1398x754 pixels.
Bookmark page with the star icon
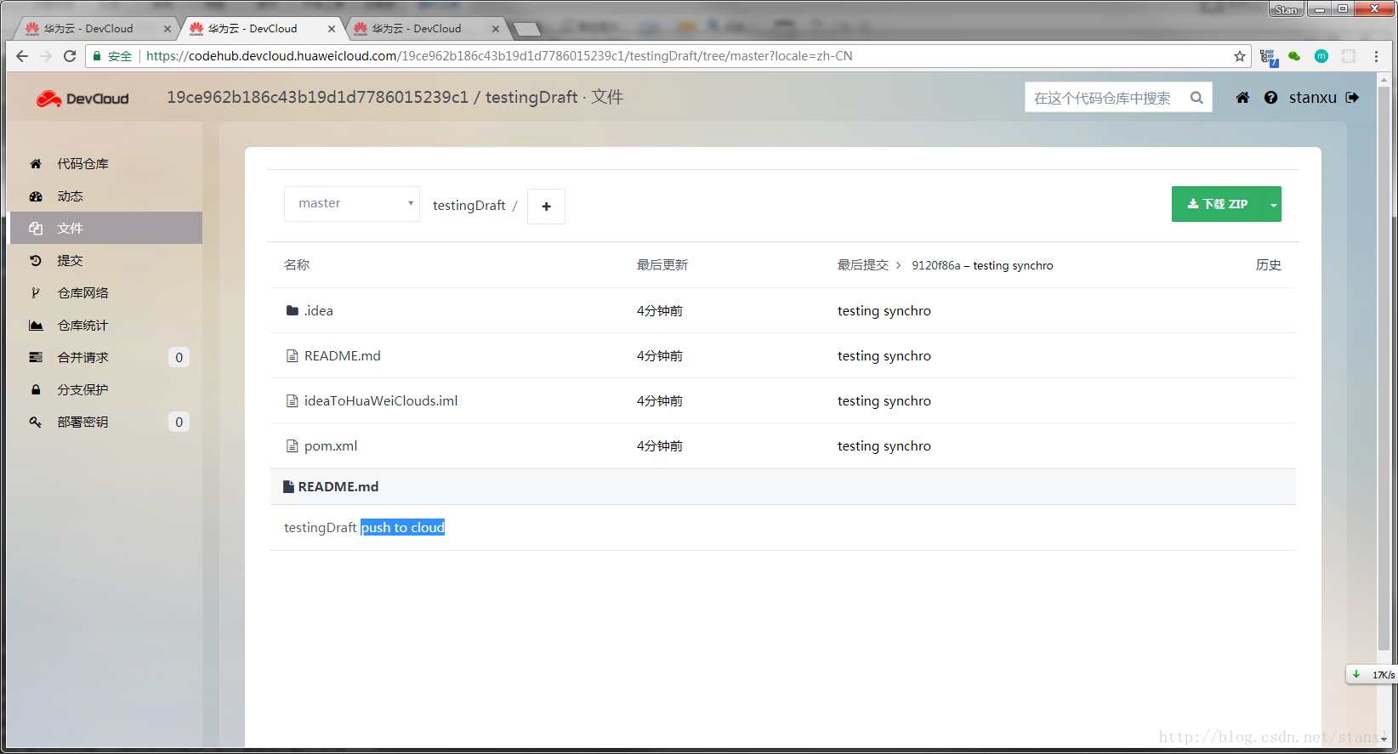coord(1240,56)
